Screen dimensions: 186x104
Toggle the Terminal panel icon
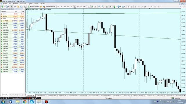pyautogui.click(x=22, y=7)
